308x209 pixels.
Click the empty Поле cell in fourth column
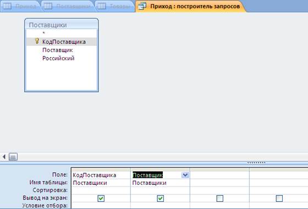click(x=279, y=175)
